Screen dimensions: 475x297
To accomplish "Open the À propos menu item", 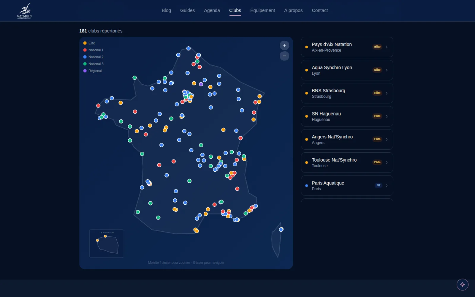I will [293, 10].
